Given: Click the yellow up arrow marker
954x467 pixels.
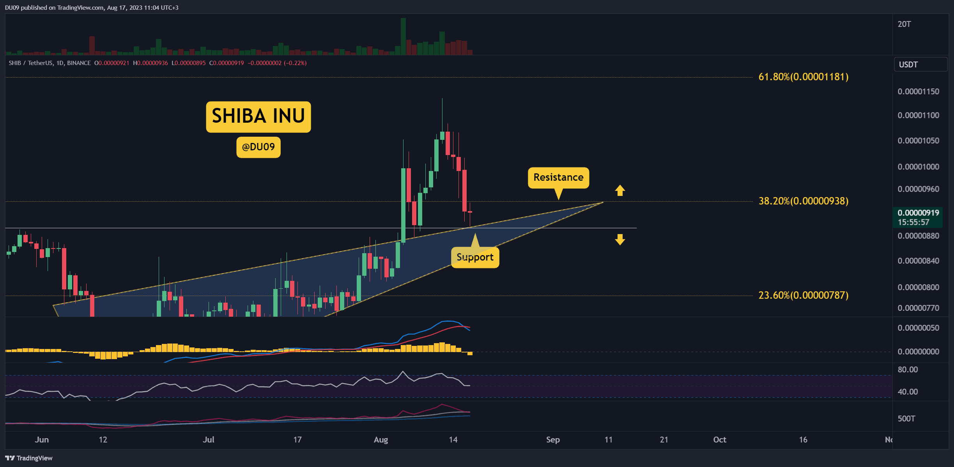Looking at the screenshot, I should 620,190.
